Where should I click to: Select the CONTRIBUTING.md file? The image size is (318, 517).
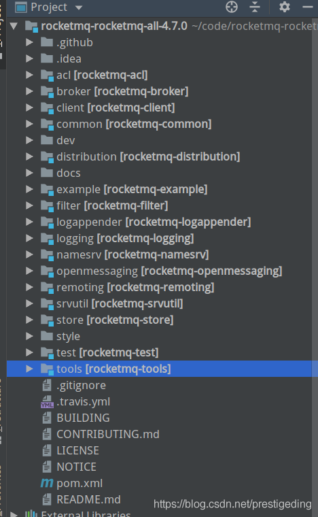[x=108, y=434]
